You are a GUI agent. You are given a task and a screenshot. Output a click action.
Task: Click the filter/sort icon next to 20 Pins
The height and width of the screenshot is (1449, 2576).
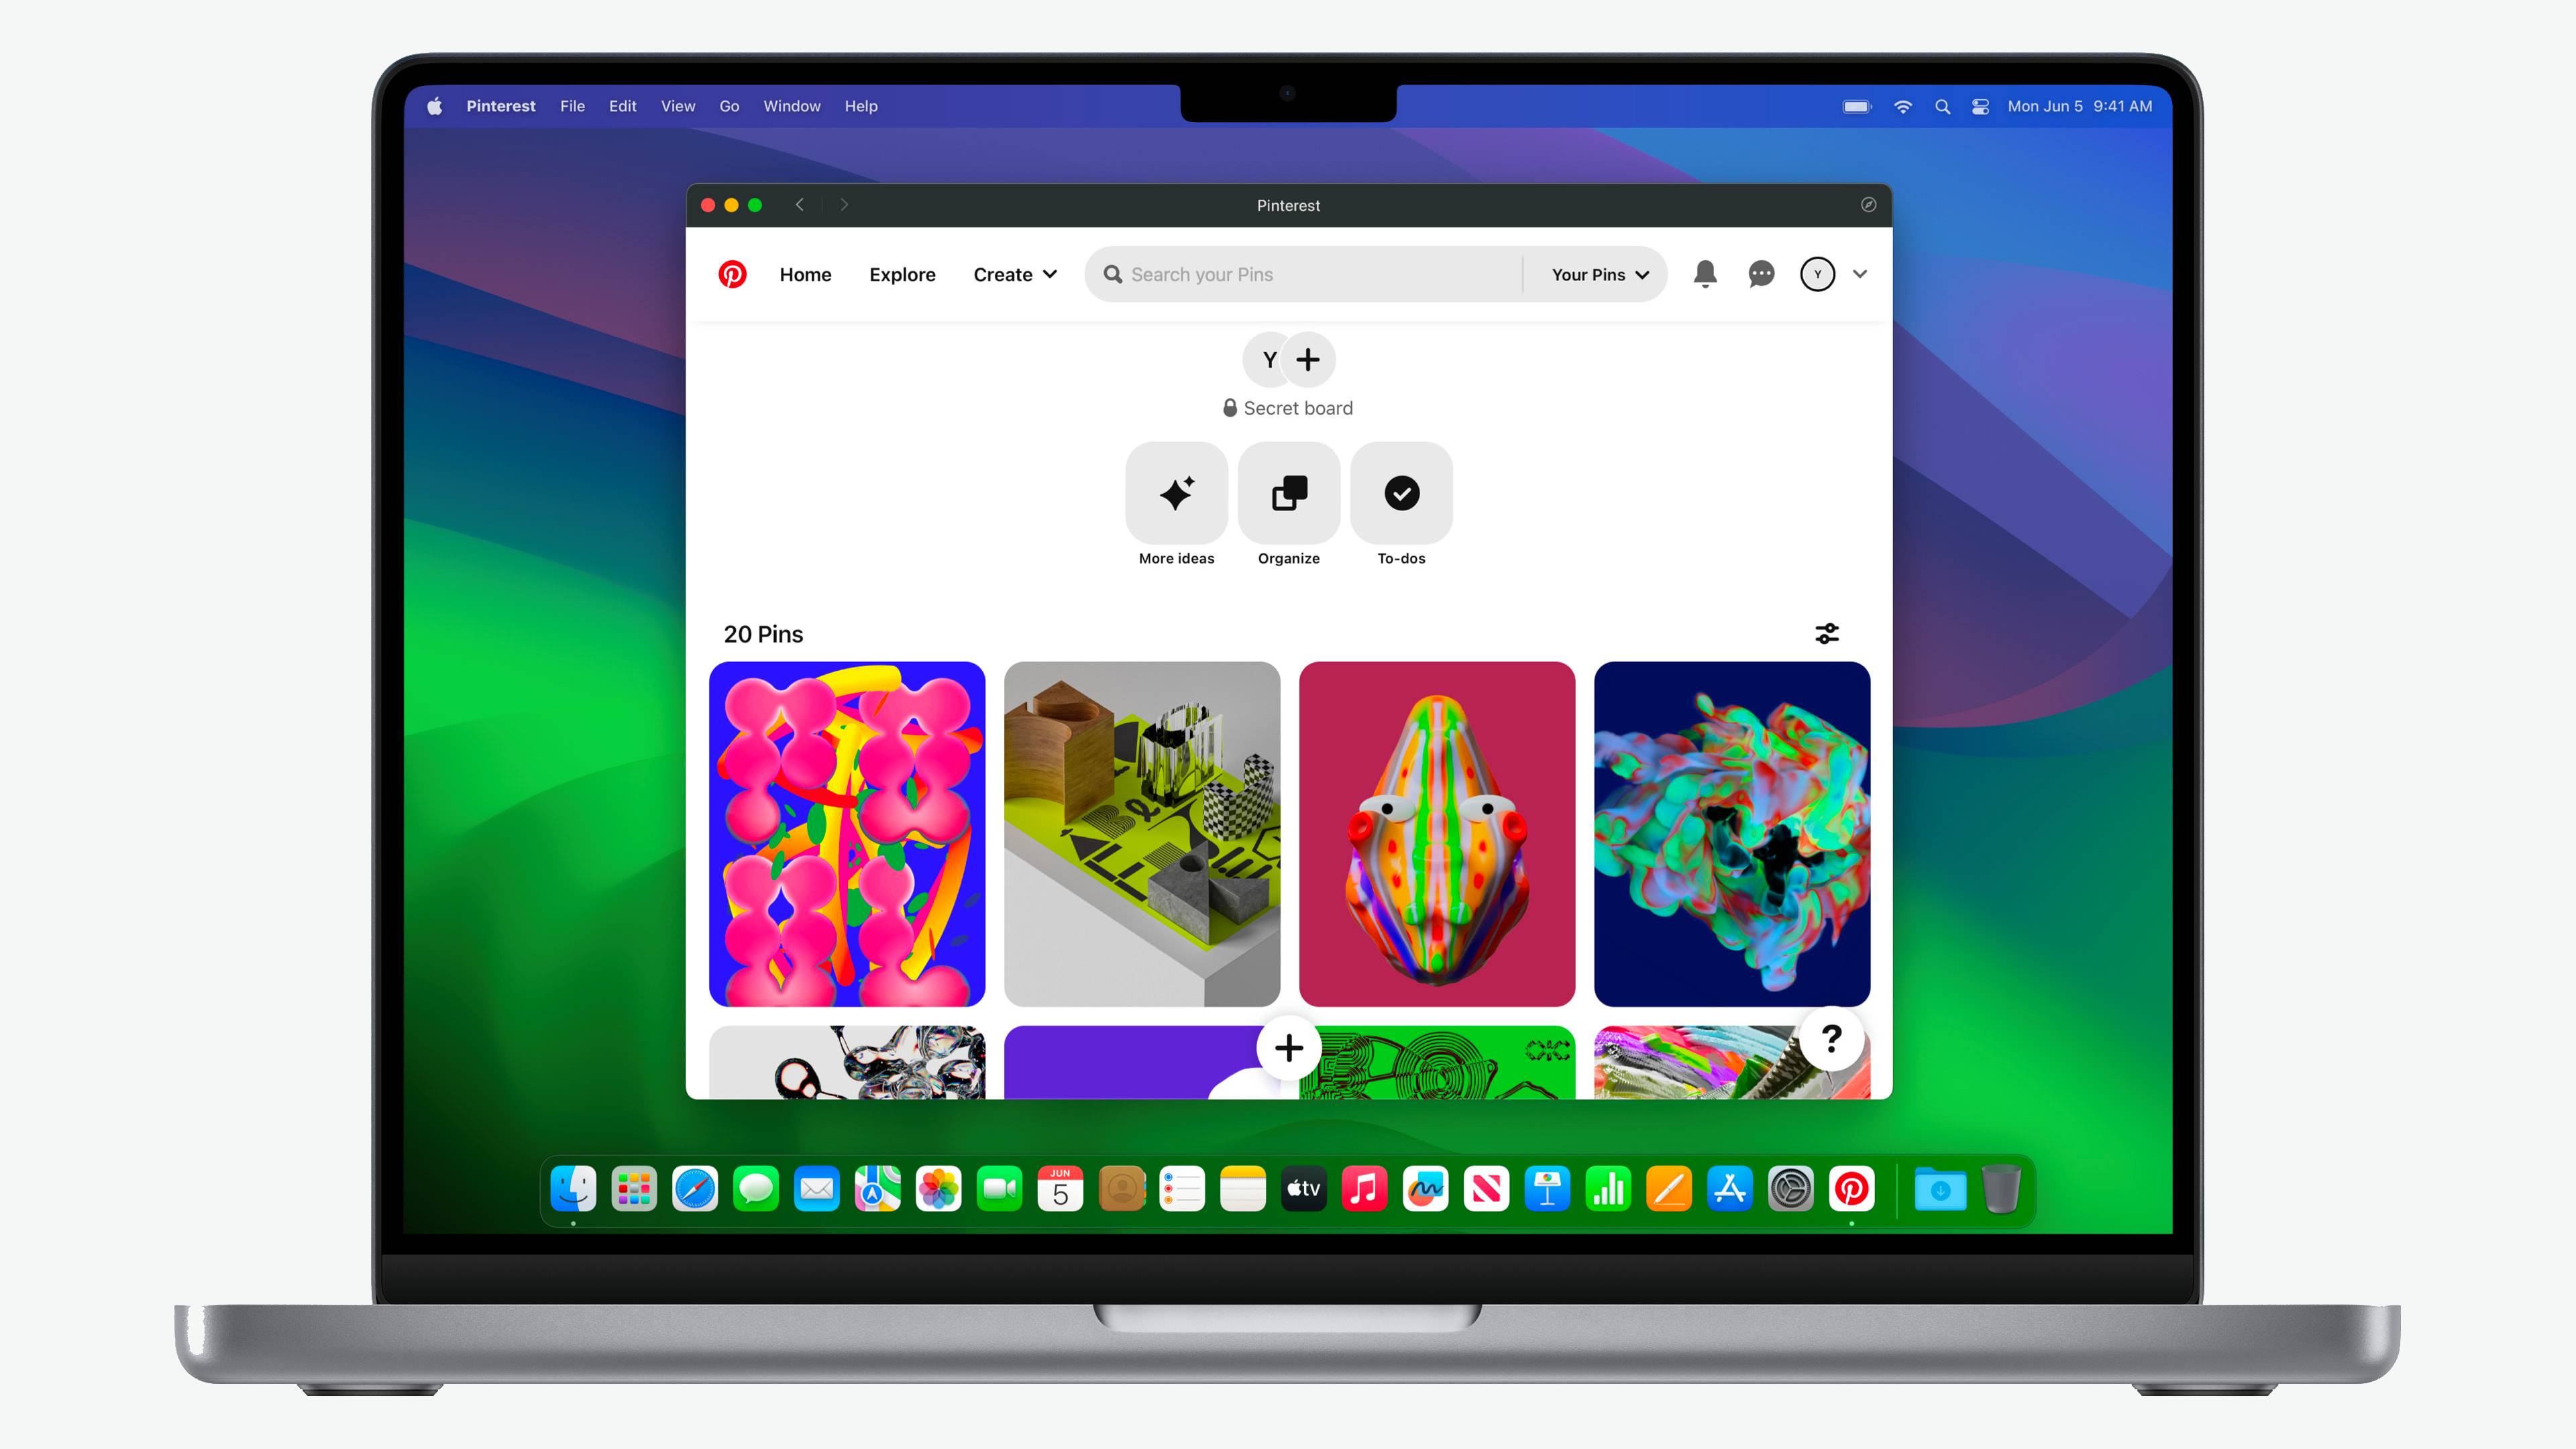tap(1827, 633)
